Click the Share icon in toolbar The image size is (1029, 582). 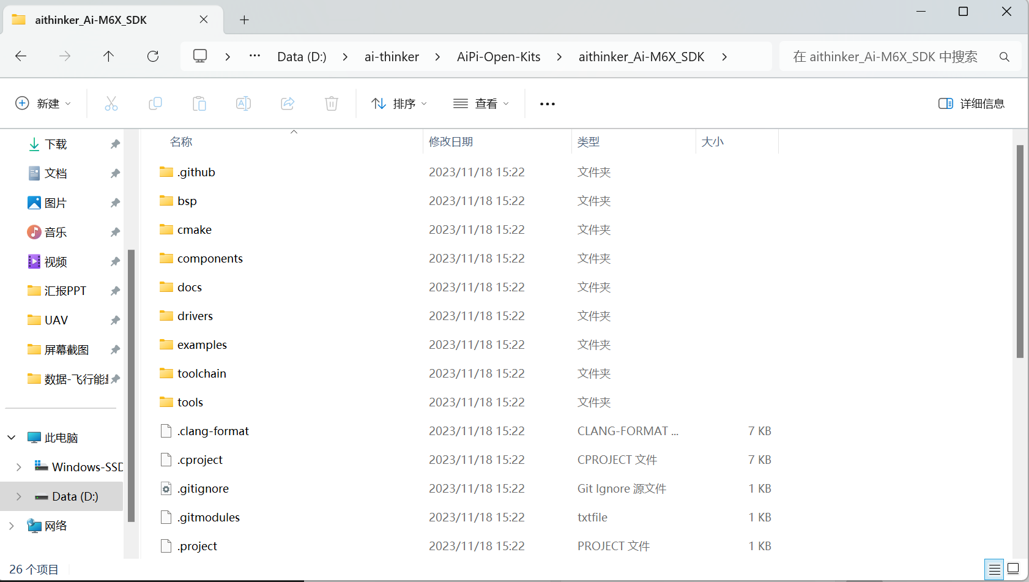click(x=288, y=103)
